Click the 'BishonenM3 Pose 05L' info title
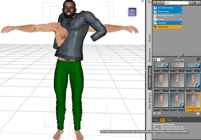The width and height of the screenshot is (201, 140). [x=164, y=124]
